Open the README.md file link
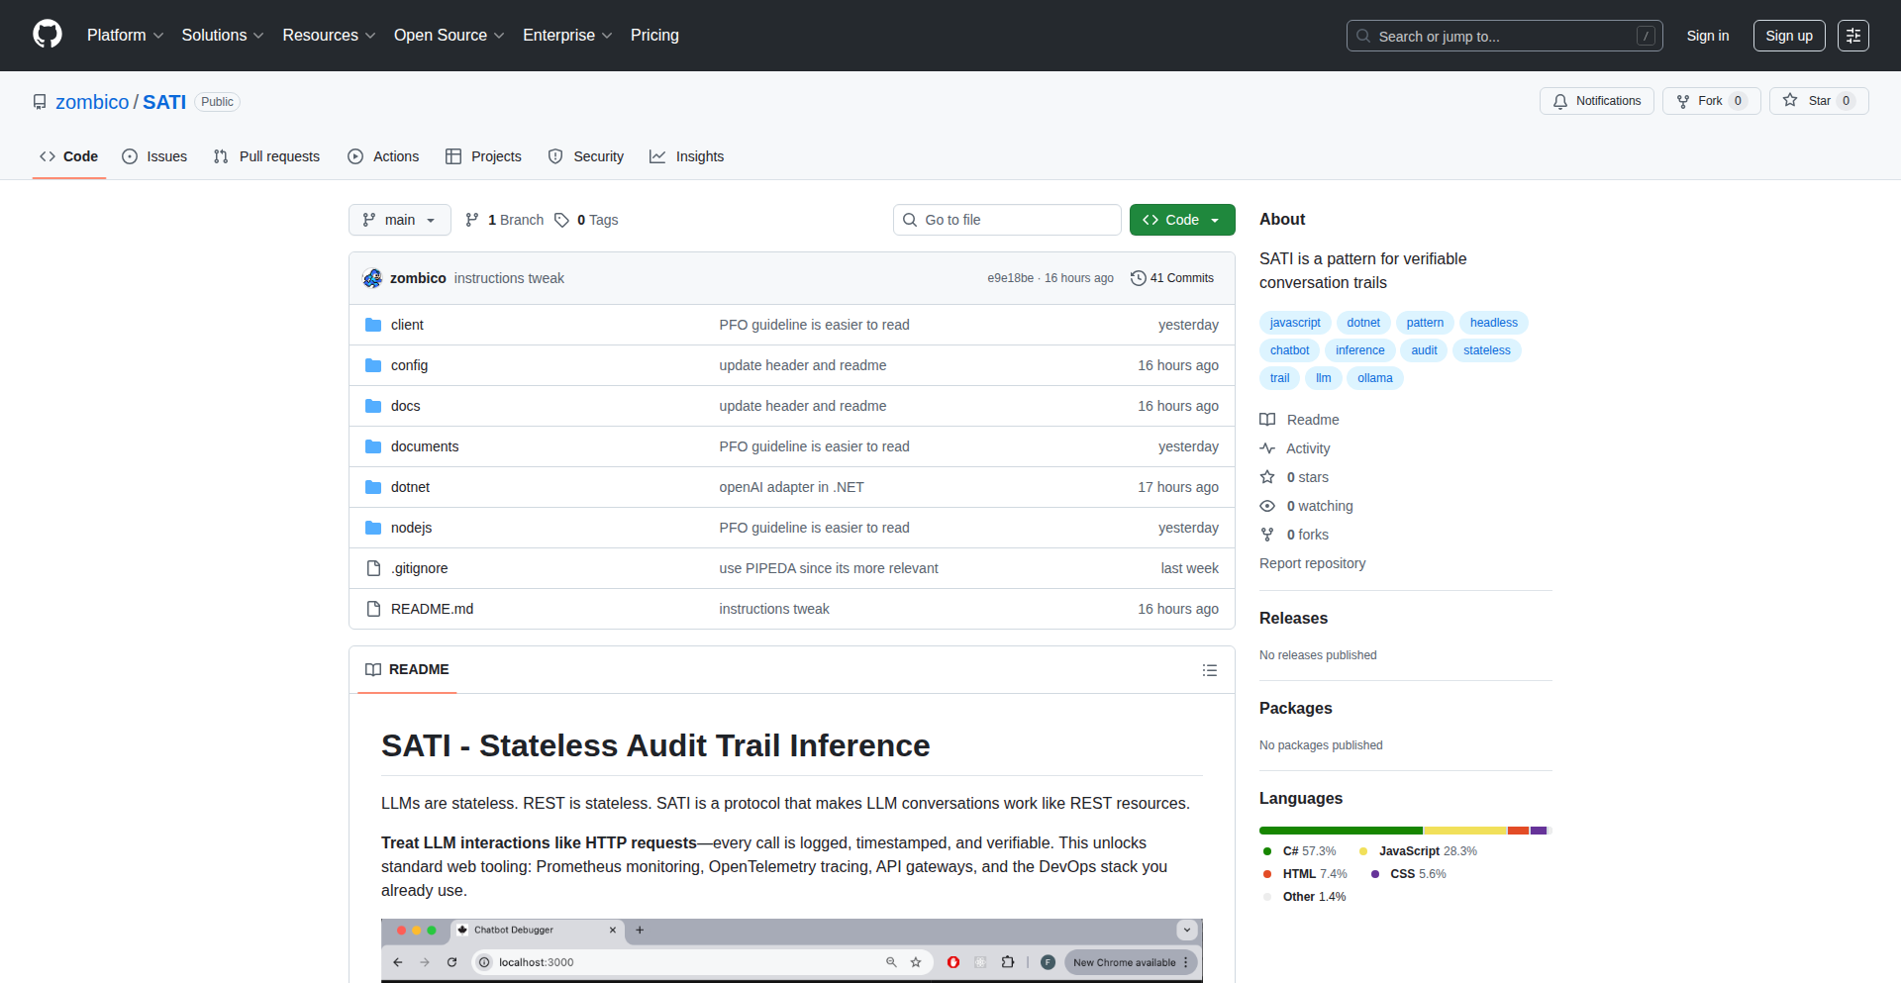Viewport: 1901px width, 983px height. coord(432,609)
